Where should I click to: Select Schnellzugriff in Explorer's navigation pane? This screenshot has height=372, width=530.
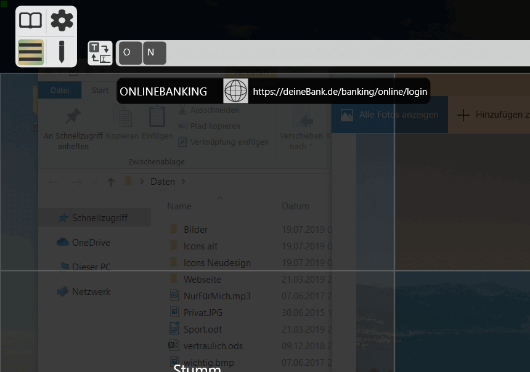95,217
